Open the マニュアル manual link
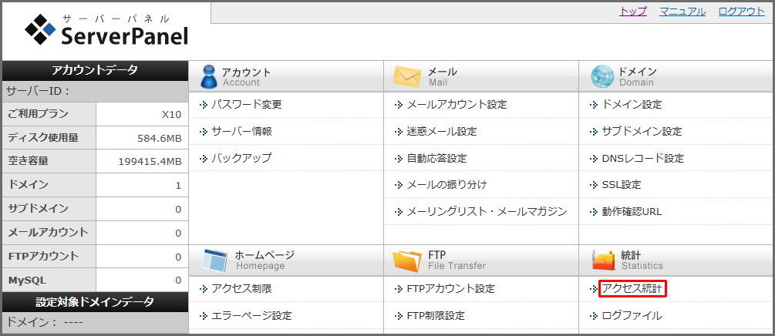This screenshot has width=775, height=336. point(682,12)
